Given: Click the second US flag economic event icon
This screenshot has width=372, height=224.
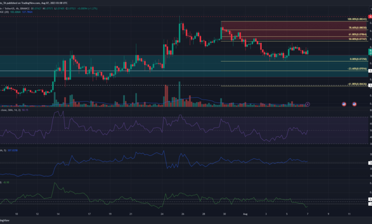Looking at the screenshot, I should [x=354, y=103].
